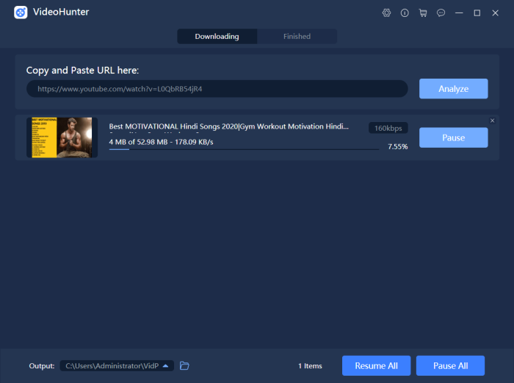Screen dimensions: 514x383
Task: Click the 160kbps quality badge
Action: tap(388, 128)
